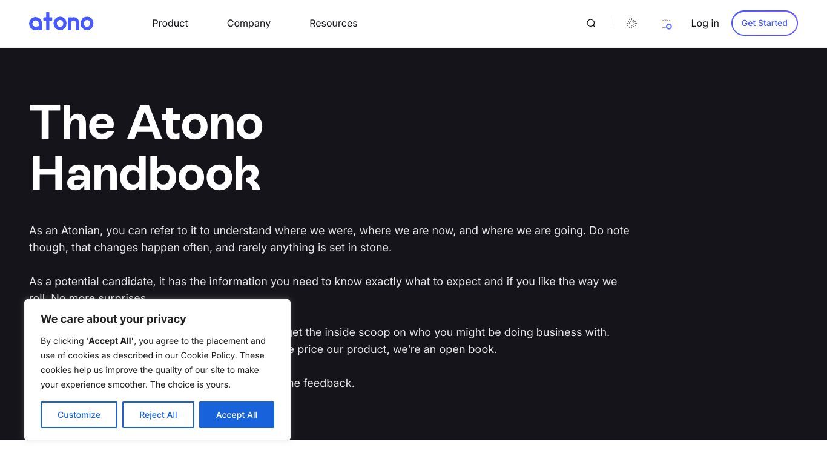This screenshot has width=827, height=465.
Task: Expand the Product navigation menu
Action: click(170, 23)
